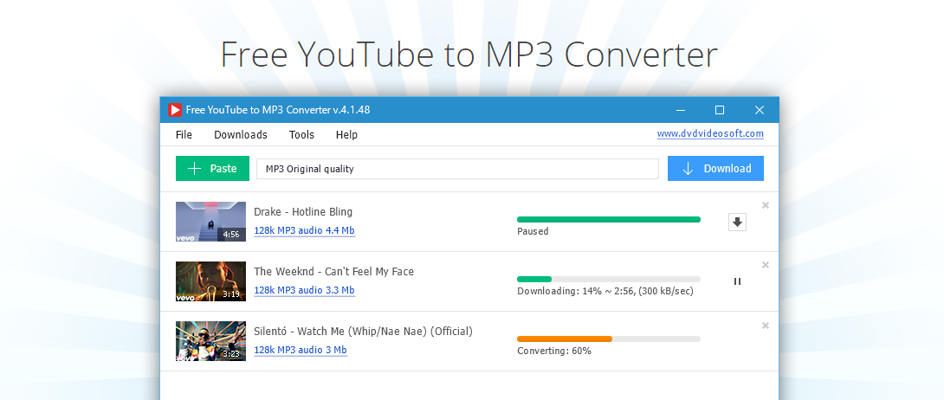The height and width of the screenshot is (400, 944).
Task: Select the title The Weeknd - Can't Feel My Face
Action: 333,272
